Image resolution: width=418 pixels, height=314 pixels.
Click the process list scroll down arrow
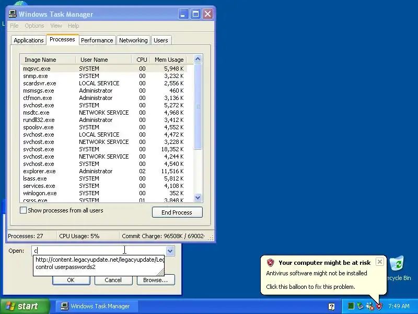click(198, 198)
